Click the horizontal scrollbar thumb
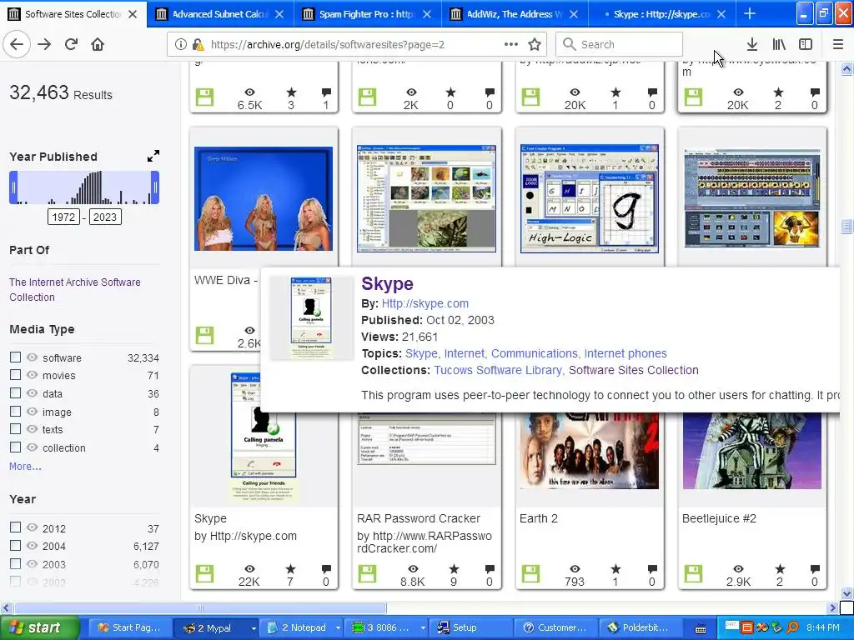Viewport: 854px width, 640px height. pos(200,607)
